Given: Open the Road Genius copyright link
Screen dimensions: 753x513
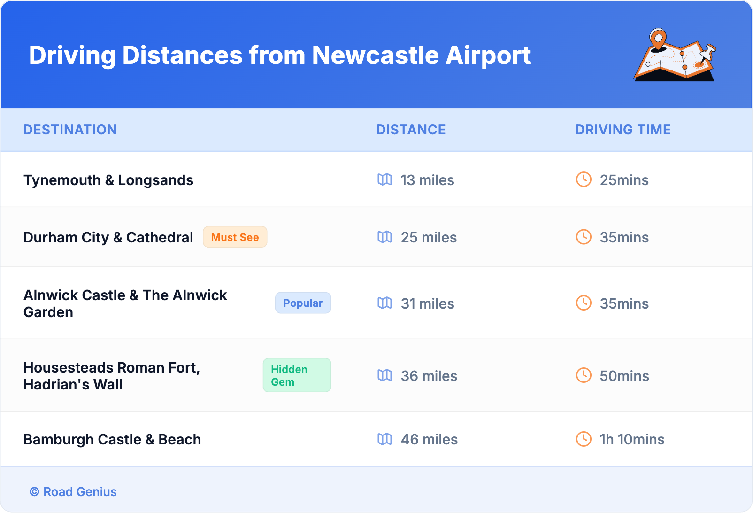Looking at the screenshot, I should tap(73, 492).
